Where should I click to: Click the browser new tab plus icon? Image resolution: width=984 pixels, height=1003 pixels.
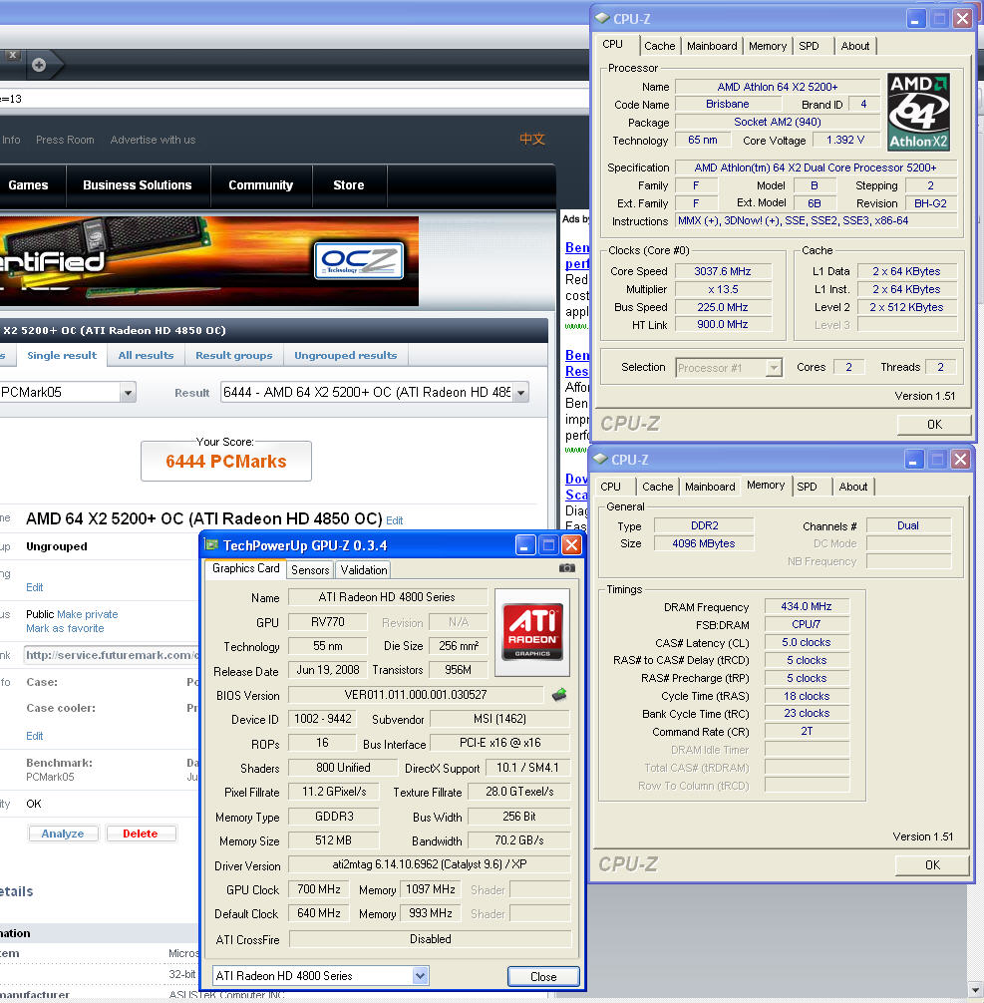point(39,65)
